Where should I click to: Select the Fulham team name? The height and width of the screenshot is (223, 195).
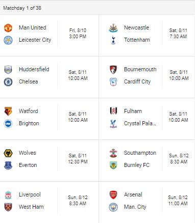pos(133,111)
